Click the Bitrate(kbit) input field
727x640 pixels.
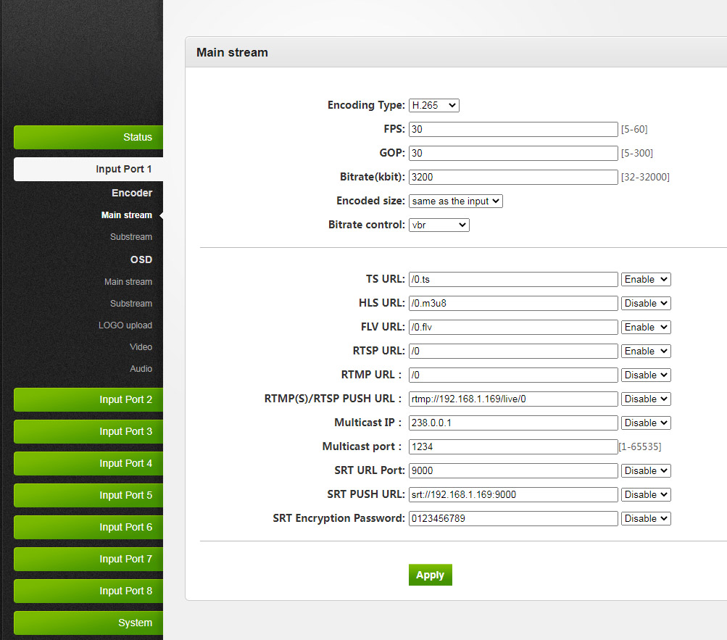pos(512,177)
